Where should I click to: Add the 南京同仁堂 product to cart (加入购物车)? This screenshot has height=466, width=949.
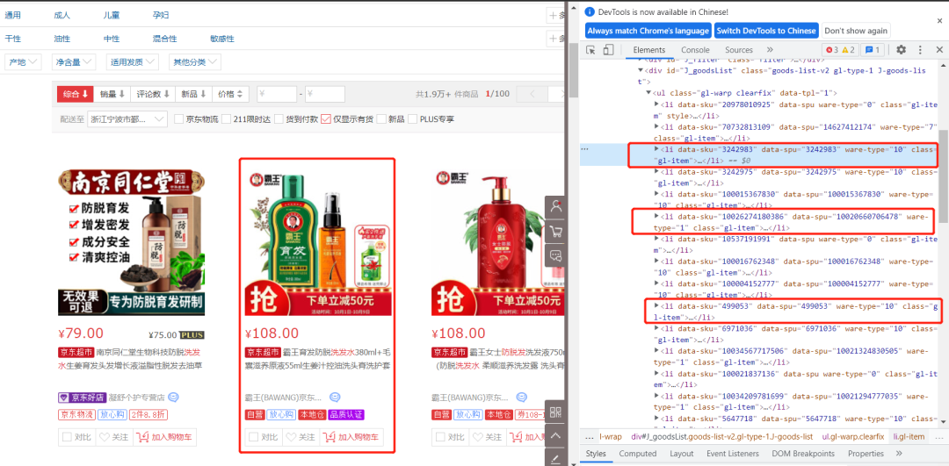click(x=164, y=437)
